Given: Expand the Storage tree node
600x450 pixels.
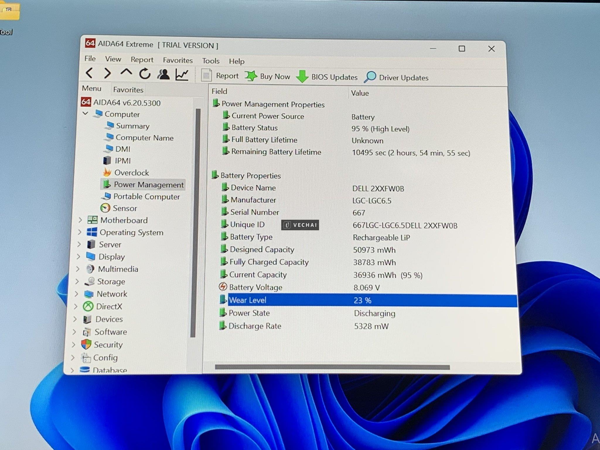Looking at the screenshot, I should [x=77, y=281].
